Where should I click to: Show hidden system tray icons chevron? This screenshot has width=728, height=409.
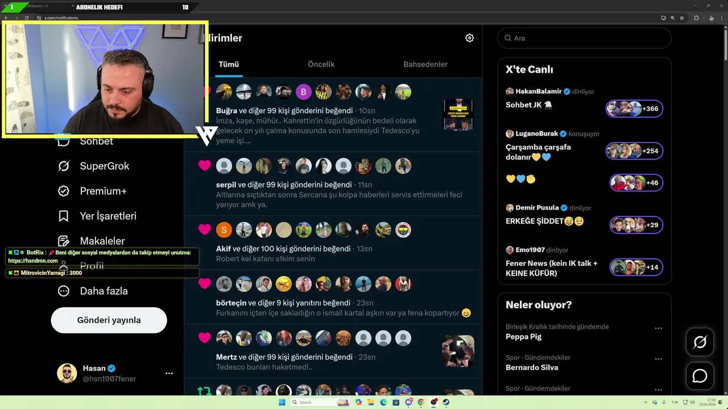pos(644,402)
